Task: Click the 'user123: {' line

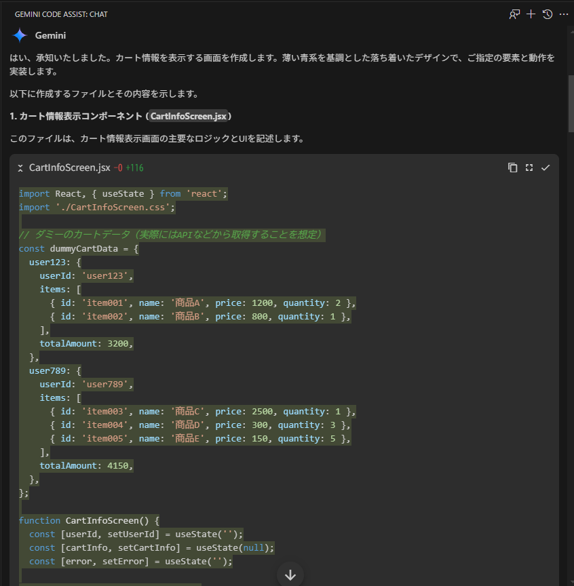Action: point(55,262)
